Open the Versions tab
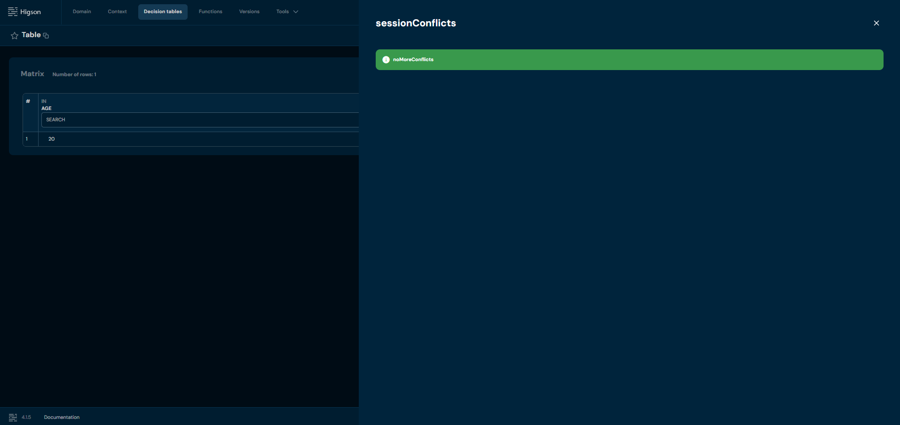Image resolution: width=900 pixels, height=425 pixels. (249, 12)
